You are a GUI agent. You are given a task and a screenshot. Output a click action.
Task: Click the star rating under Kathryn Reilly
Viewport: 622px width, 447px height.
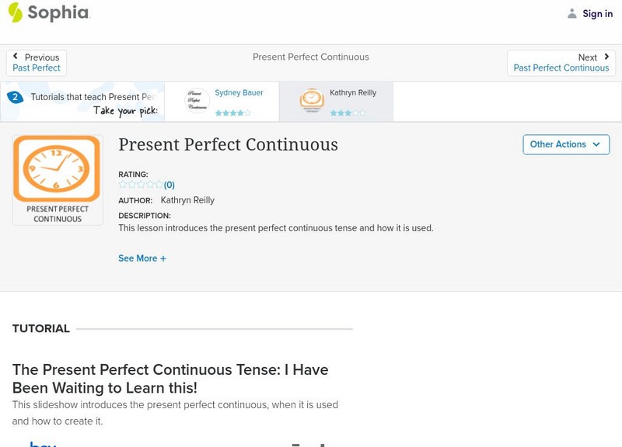click(347, 113)
